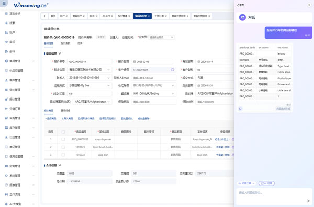Click the search icon in 客户编号 field
This screenshot has width=314, height=207.
point(172,70)
